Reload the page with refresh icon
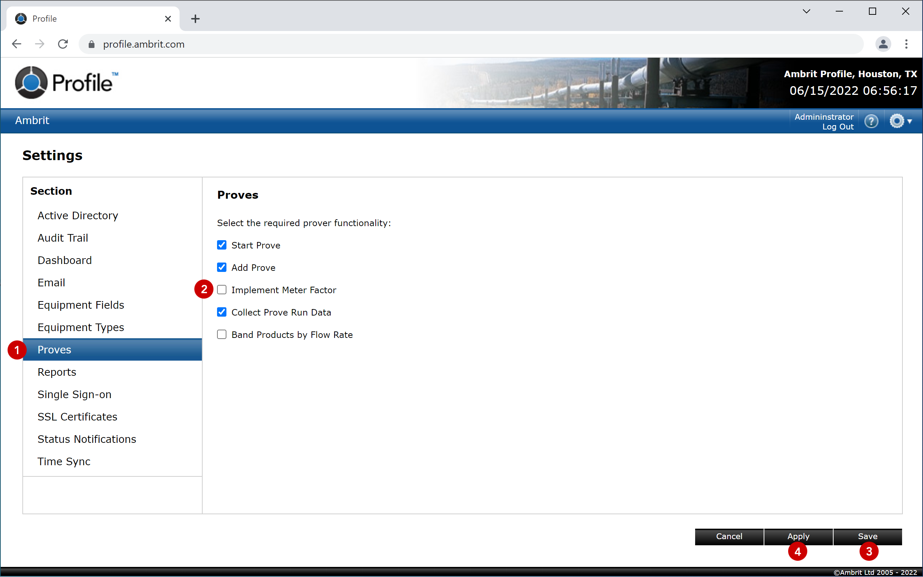 (63, 44)
